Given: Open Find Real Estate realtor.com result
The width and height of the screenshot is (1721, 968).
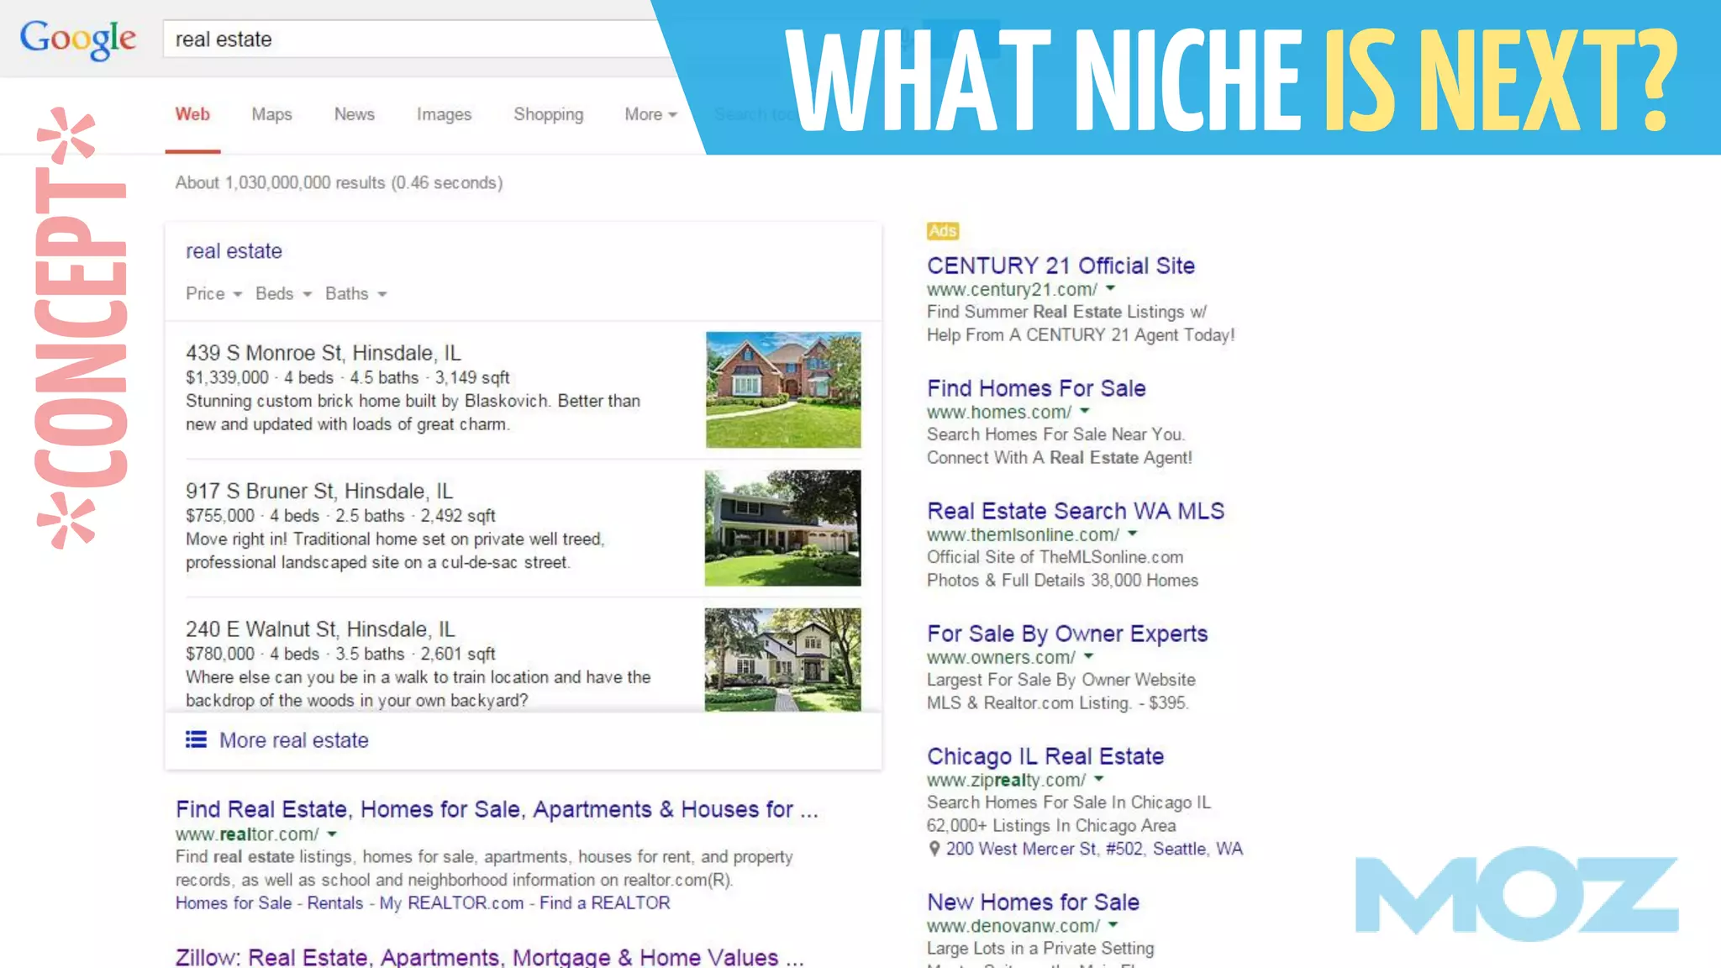Looking at the screenshot, I should [x=497, y=809].
